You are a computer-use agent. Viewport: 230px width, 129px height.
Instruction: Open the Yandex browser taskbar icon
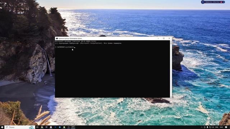(x=51, y=127)
